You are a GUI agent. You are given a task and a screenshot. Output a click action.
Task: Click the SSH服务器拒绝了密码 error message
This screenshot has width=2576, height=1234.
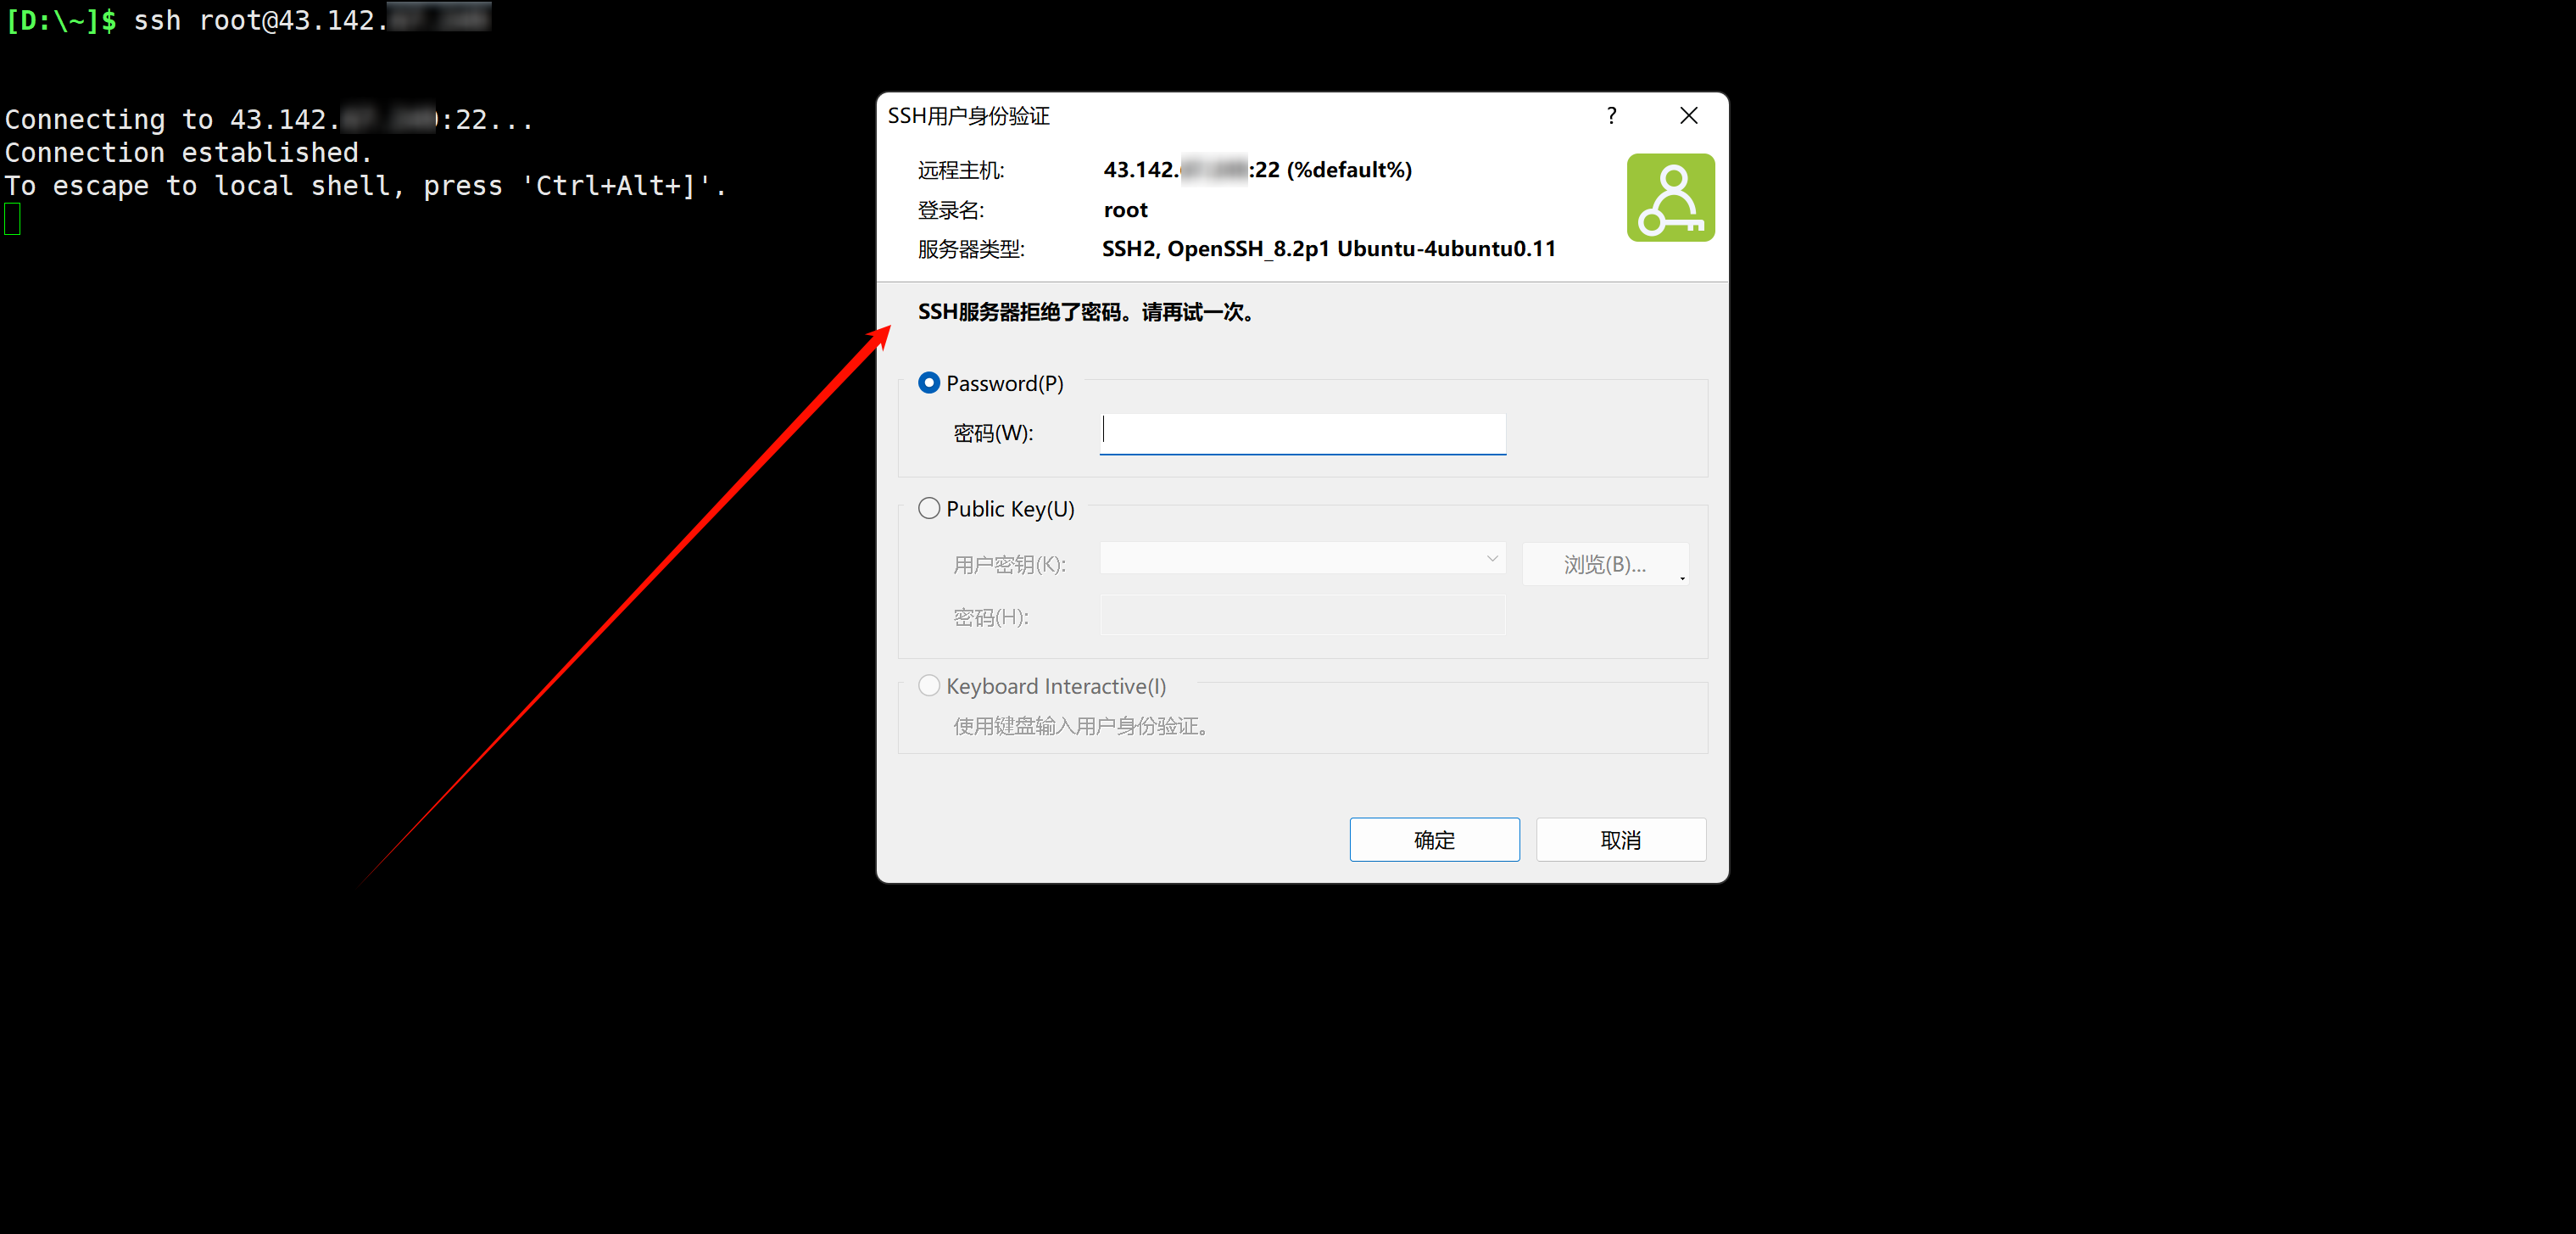pyautogui.click(x=1086, y=312)
